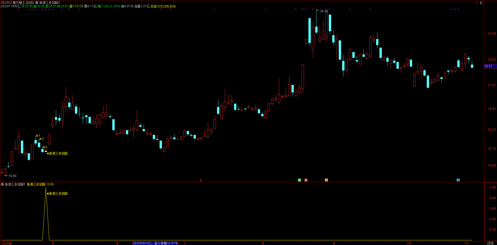Click the 29.57 current price tag
This screenshot has height=245, width=497.
(488, 66)
